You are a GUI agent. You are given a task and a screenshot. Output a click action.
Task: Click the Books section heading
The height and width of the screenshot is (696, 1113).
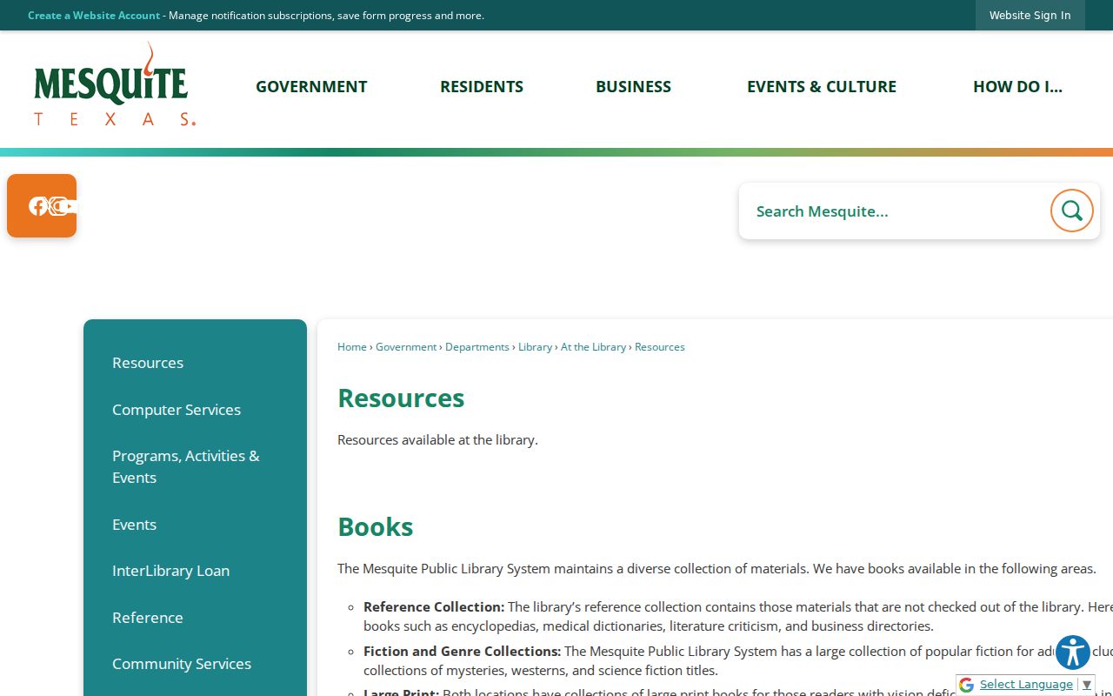click(x=375, y=526)
